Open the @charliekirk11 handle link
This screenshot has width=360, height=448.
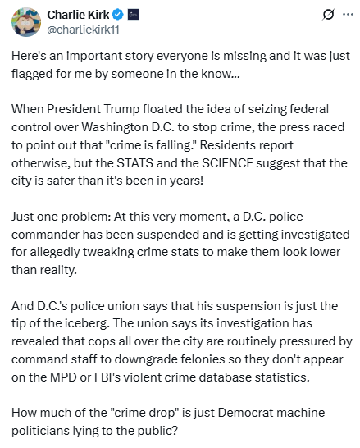83,30
